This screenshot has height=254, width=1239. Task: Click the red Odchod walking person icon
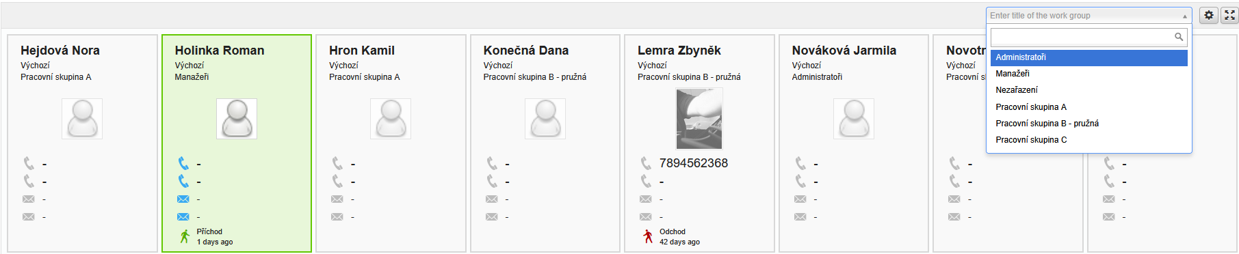tap(647, 237)
